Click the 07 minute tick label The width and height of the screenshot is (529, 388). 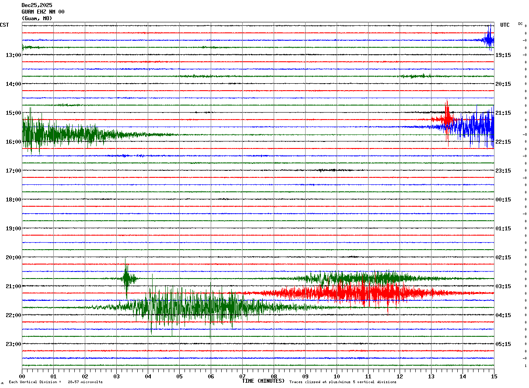(242, 376)
